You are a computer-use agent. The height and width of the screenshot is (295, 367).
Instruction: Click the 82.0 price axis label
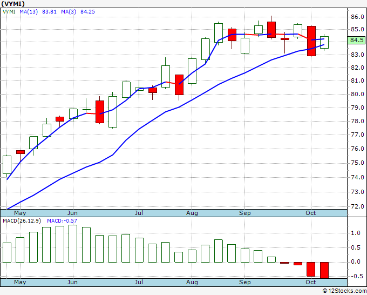pos(357,68)
